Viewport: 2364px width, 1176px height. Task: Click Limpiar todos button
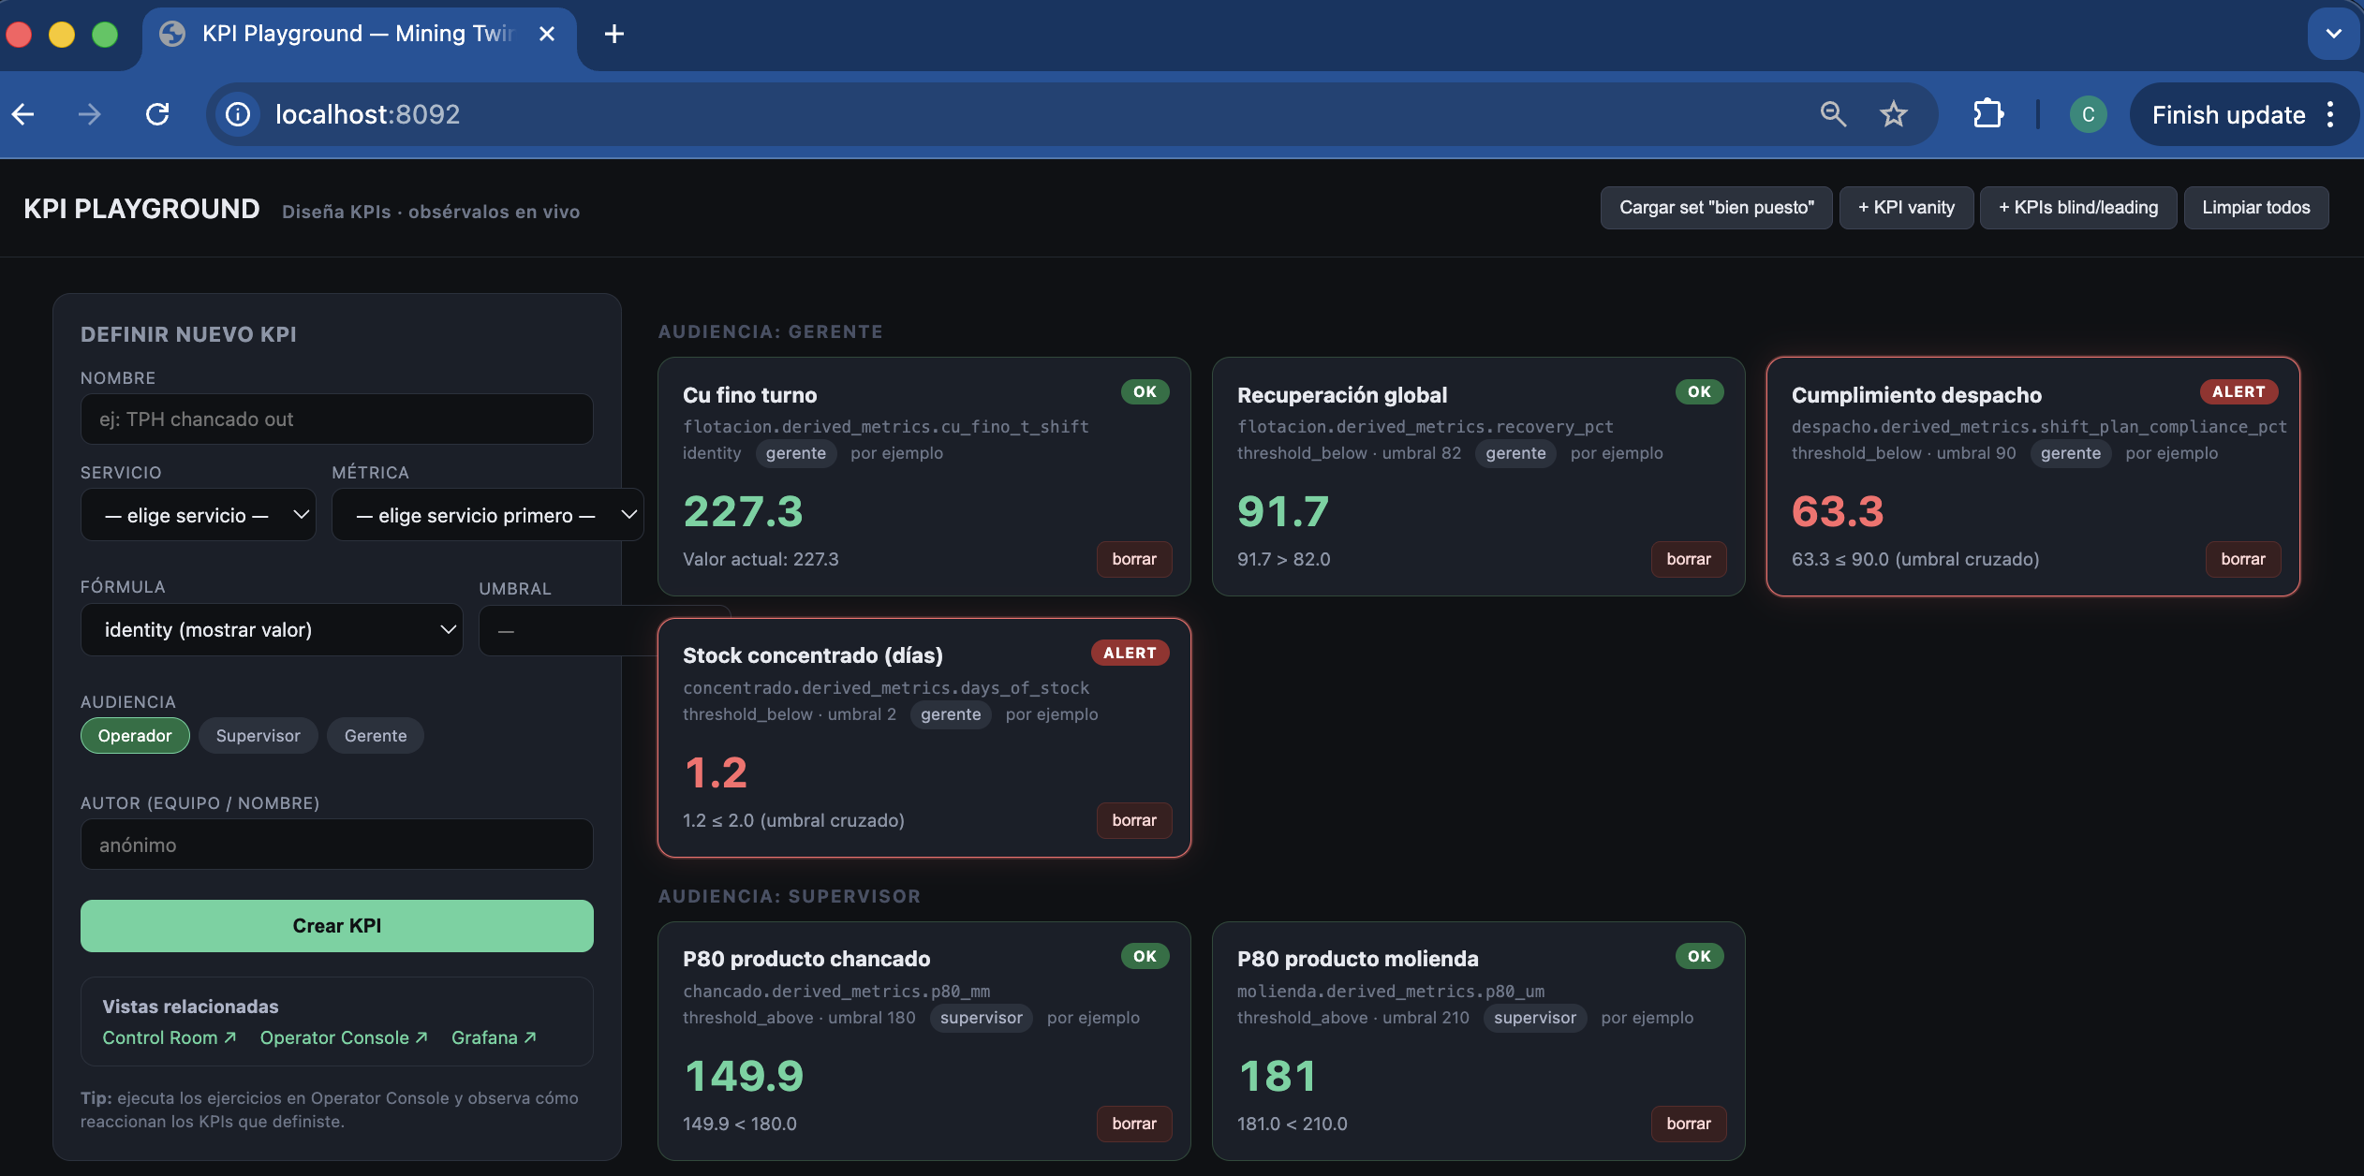[x=2255, y=208]
